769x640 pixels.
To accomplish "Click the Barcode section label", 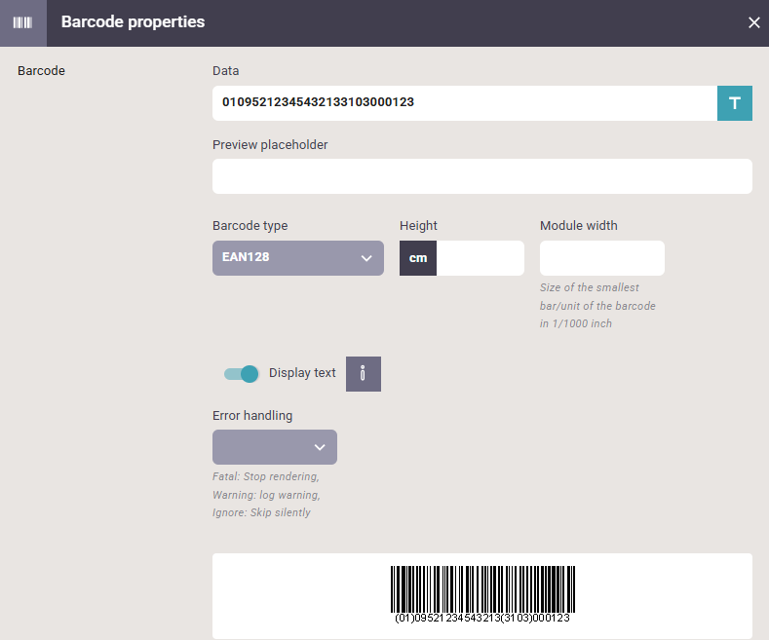I will coord(41,71).
